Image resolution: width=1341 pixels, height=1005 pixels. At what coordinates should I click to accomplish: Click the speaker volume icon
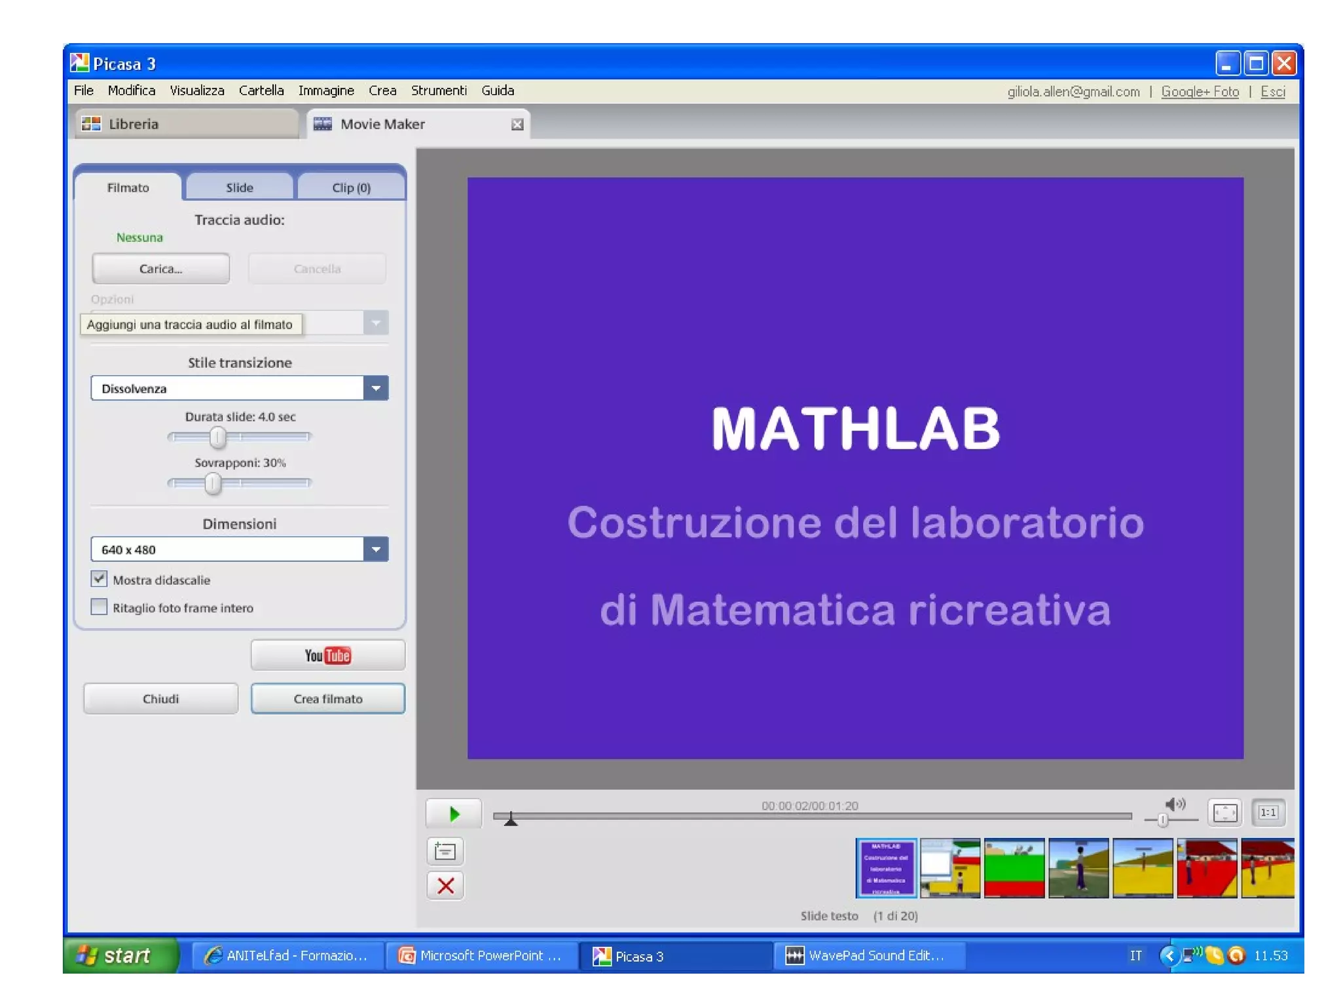coord(1175,804)
